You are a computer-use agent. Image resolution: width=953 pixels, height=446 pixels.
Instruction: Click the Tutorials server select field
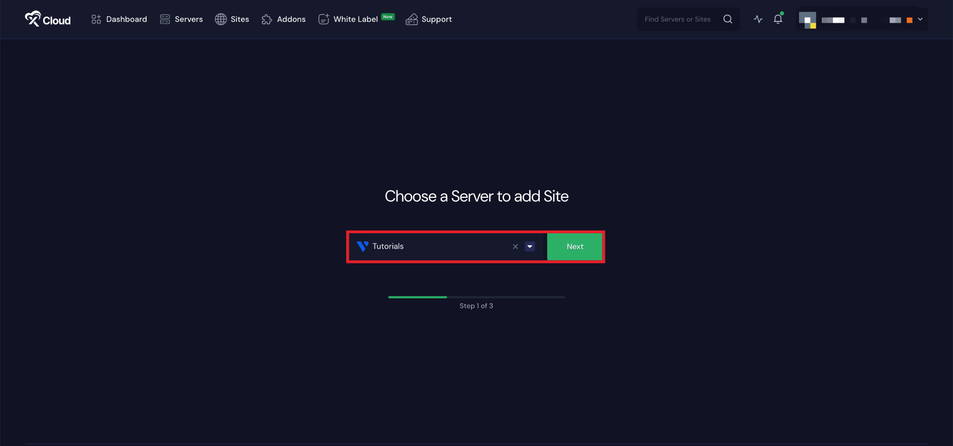click(437, 247)
